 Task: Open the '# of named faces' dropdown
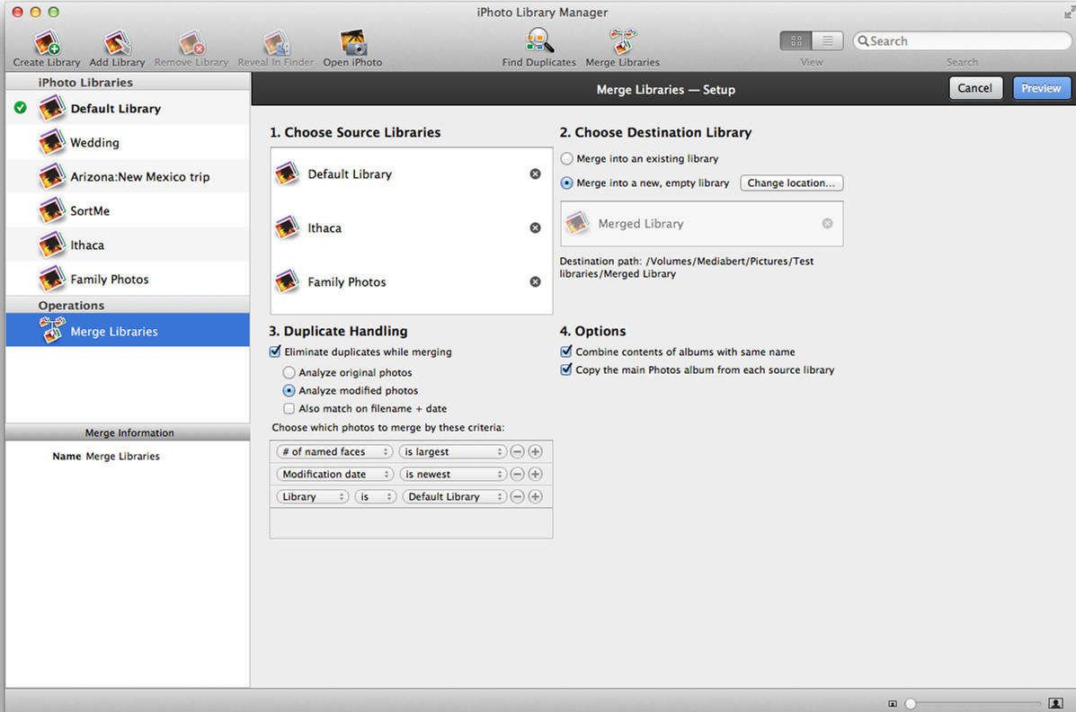tap(334, 452)
